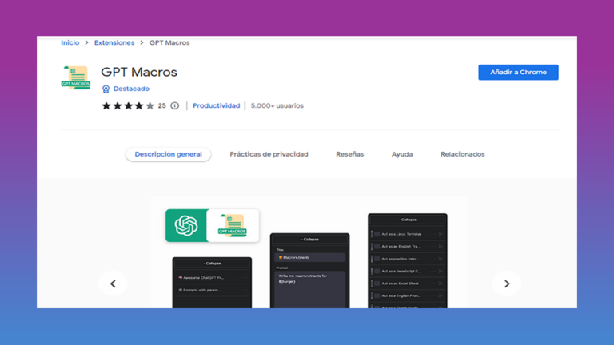Click the GPT Macros extension logo
The width and height of the screenshot is (614, 345).
click(76, 77)
